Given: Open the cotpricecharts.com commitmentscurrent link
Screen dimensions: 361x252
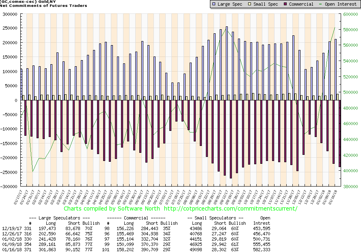Looking at the screenshot, I should click(x=231, y=209).
